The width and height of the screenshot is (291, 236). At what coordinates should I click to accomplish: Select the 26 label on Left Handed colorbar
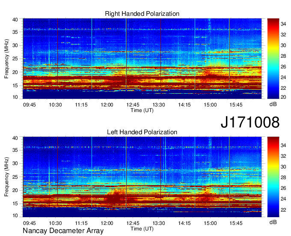pos(283,189)
